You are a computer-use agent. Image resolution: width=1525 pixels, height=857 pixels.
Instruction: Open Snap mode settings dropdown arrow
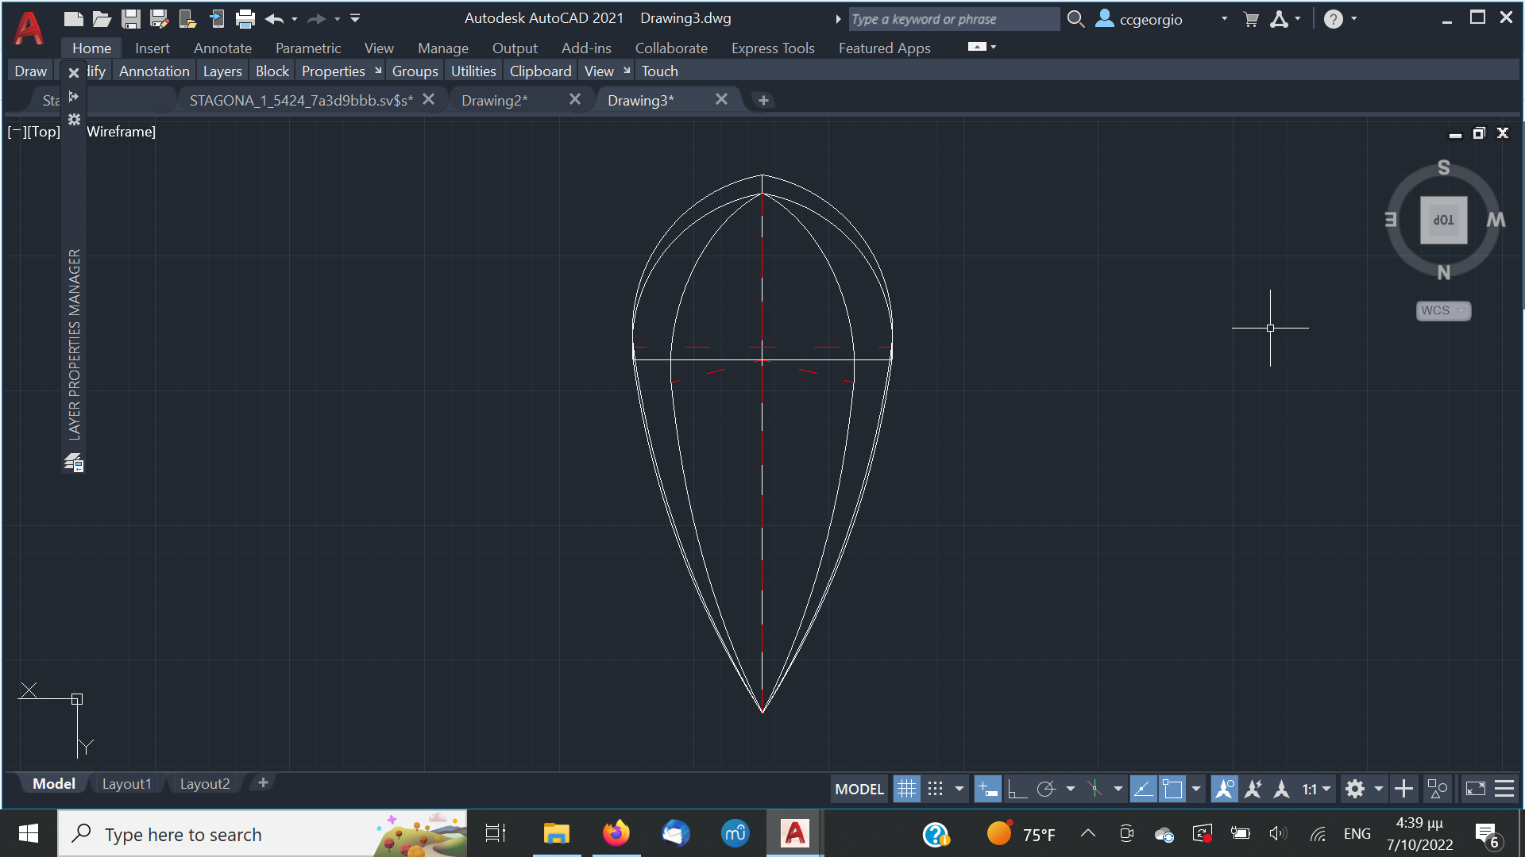[959, 789]
